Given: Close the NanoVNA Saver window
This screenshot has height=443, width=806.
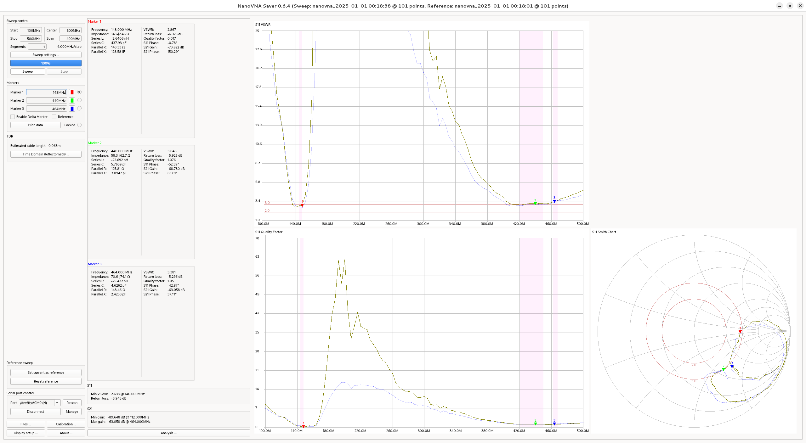Looking at the screenshot, I should 800,6.
